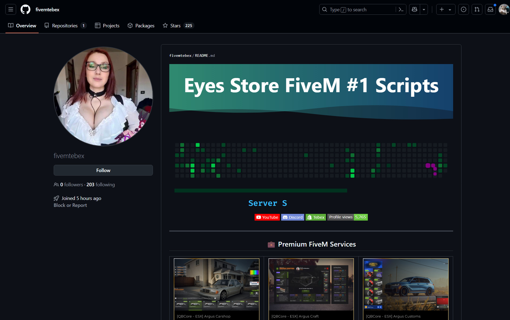Click the Stars count badge 225
510x320 pixels.
(189, 25)
